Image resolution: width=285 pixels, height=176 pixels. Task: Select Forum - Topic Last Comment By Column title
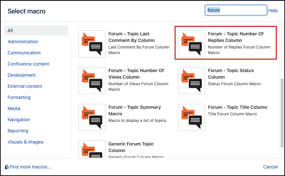pyautogui.click(x=132, y=37)
